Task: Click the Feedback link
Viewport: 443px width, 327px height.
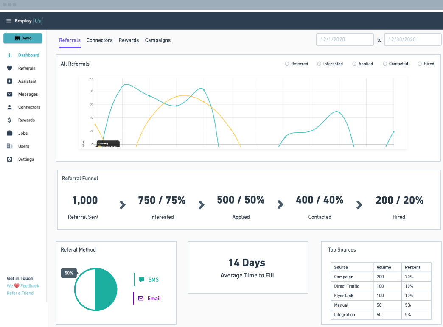Action: tap(30, 286)
